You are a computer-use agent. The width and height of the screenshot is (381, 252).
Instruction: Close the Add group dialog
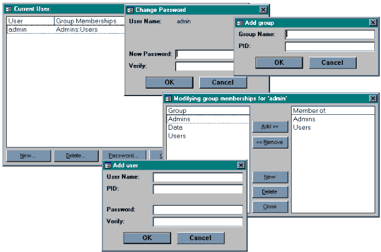click(x=373, y=23)
